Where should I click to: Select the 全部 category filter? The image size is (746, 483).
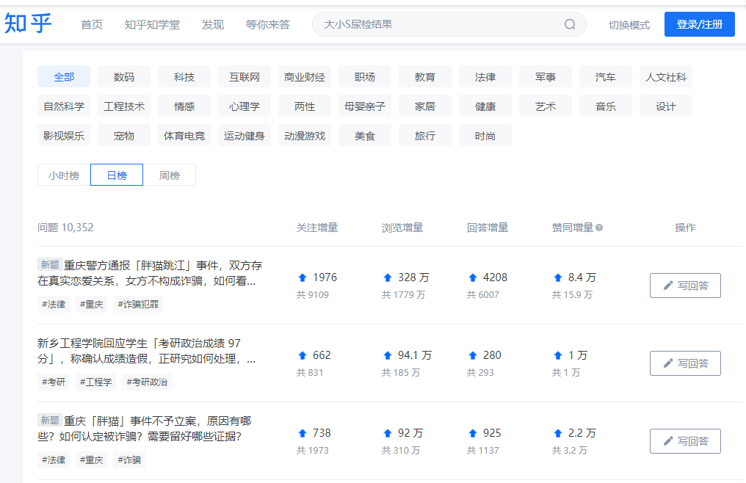click(64, 76)
